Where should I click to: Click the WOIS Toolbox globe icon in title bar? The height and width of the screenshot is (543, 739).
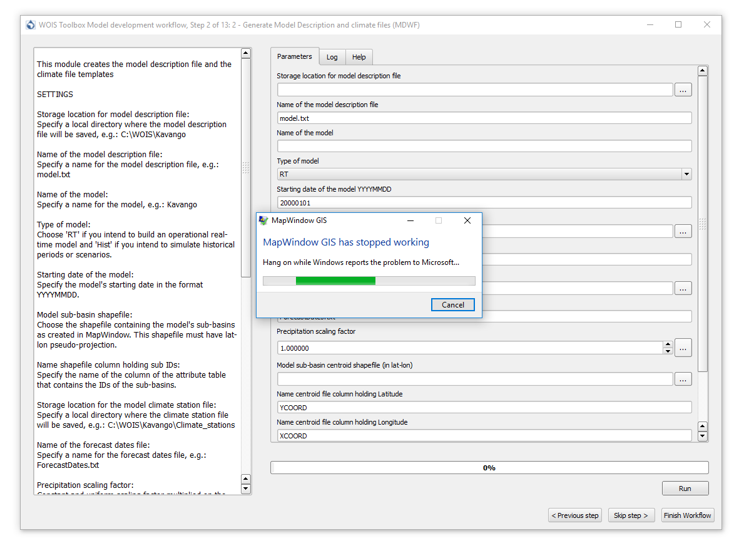click(x=30, y=24)
